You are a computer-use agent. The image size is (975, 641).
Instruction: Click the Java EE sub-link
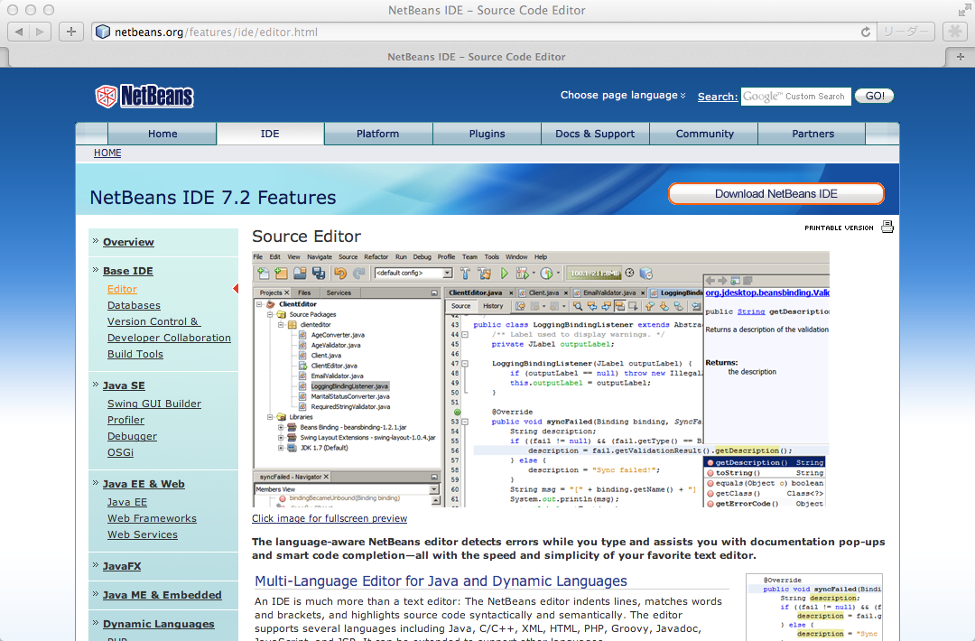point(127,502)
